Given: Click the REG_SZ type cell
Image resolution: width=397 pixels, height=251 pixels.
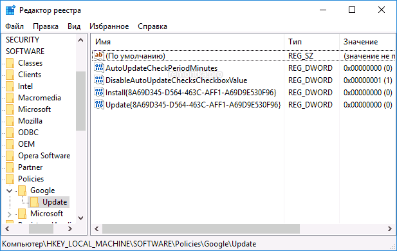Looking at the screenshot, I should click(x=300, y=56).
